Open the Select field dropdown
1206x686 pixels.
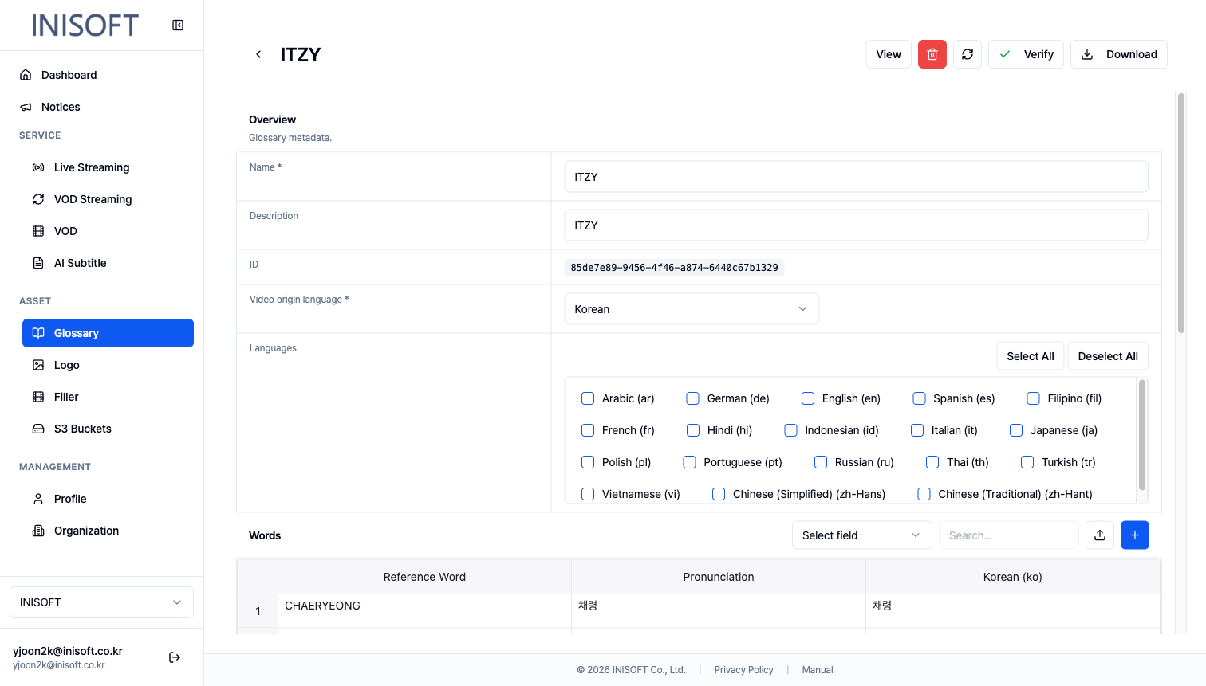pos(862,535)
